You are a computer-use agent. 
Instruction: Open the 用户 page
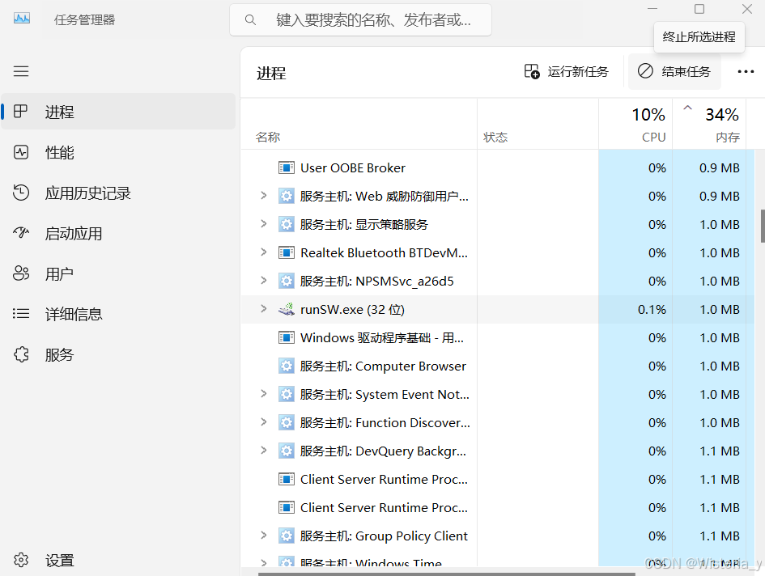point(118,273)
